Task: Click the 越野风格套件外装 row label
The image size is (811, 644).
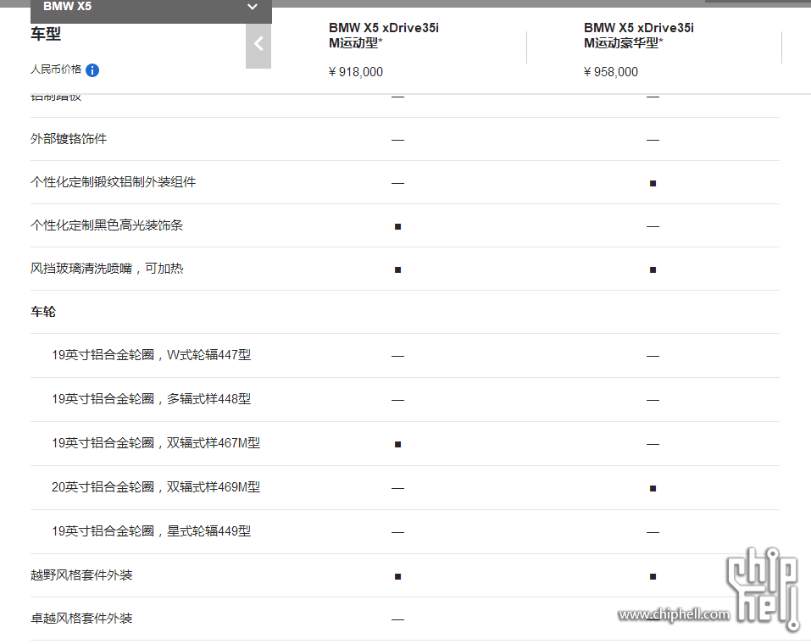Action: coord(81,575)
